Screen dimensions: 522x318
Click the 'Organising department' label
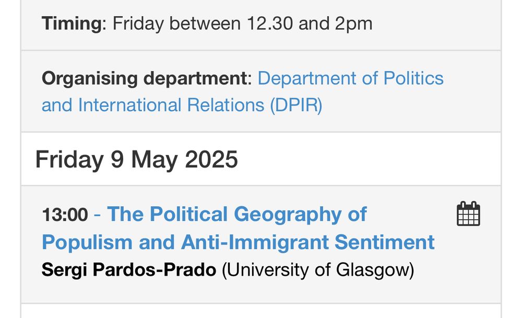pos(144,78)
